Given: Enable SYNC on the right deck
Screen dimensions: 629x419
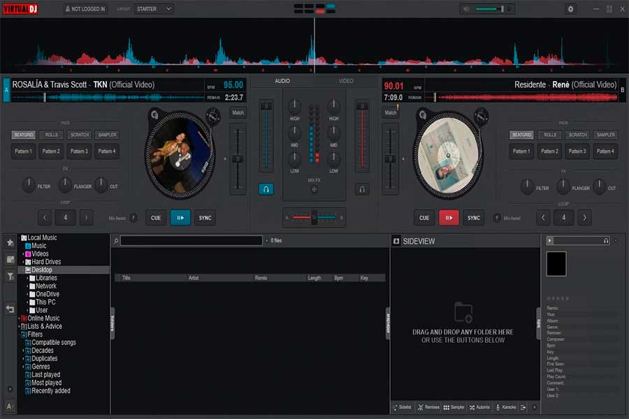Looking at the screenshot, I should [473, 217].
